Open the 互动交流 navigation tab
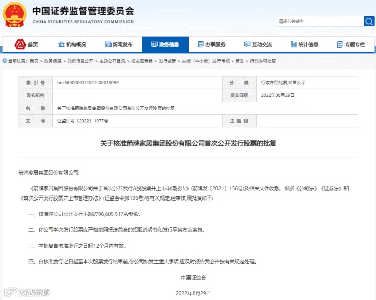Viewport: 376px width, 300px height. click(258, 44)
